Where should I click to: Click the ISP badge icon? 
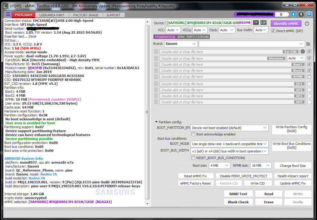pos(263,23)
